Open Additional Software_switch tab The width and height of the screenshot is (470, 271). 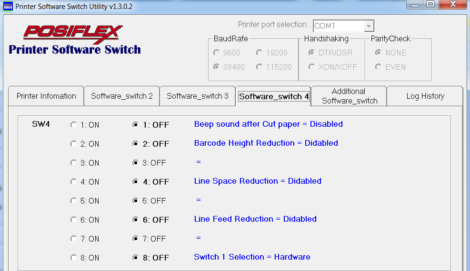coord(349,96)
